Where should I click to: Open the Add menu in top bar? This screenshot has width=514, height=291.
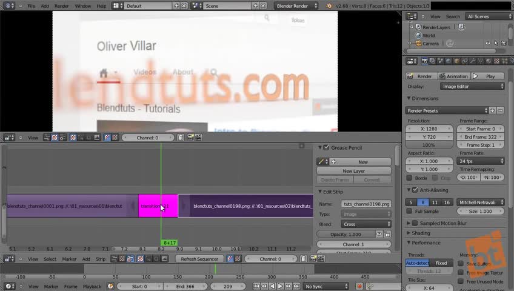coord(45,6)
